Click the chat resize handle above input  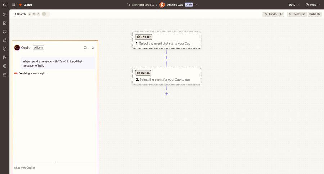coord(55,162)
